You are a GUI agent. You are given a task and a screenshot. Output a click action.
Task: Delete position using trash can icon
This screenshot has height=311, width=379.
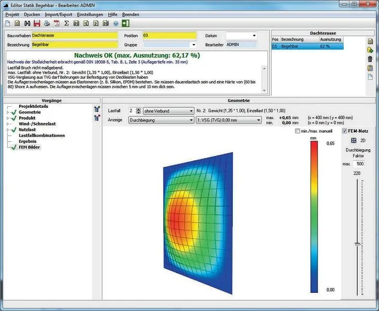370,59
